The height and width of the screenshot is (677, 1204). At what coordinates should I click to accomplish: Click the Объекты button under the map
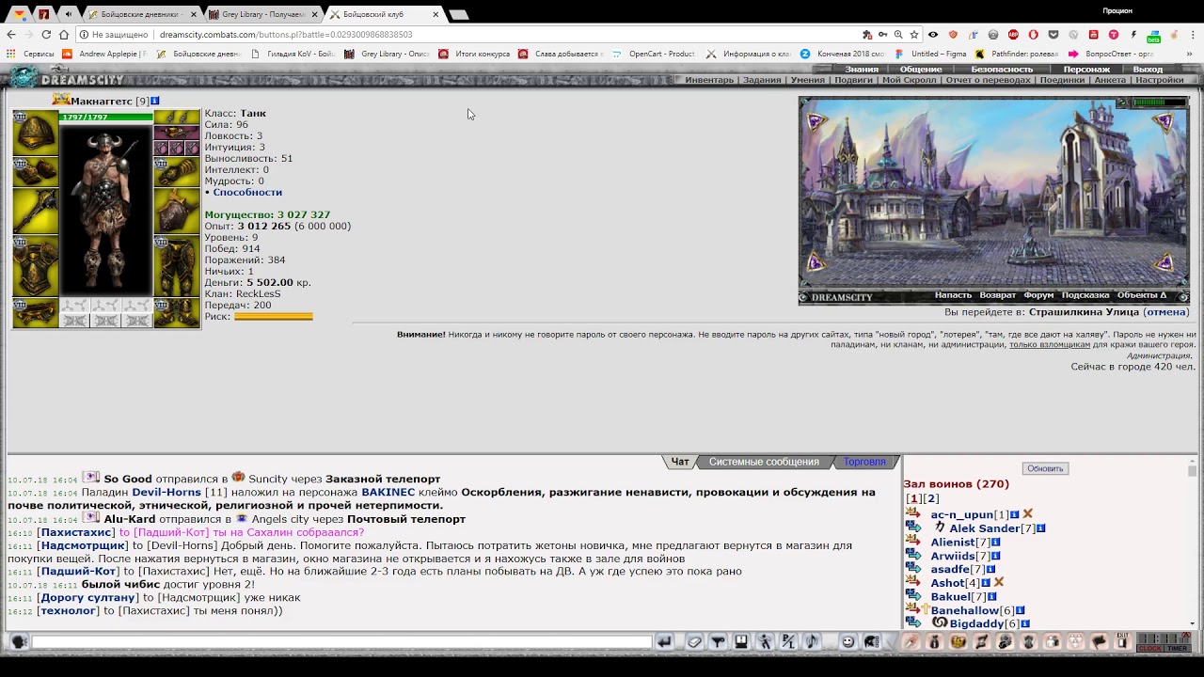[x=1142, y=295]
